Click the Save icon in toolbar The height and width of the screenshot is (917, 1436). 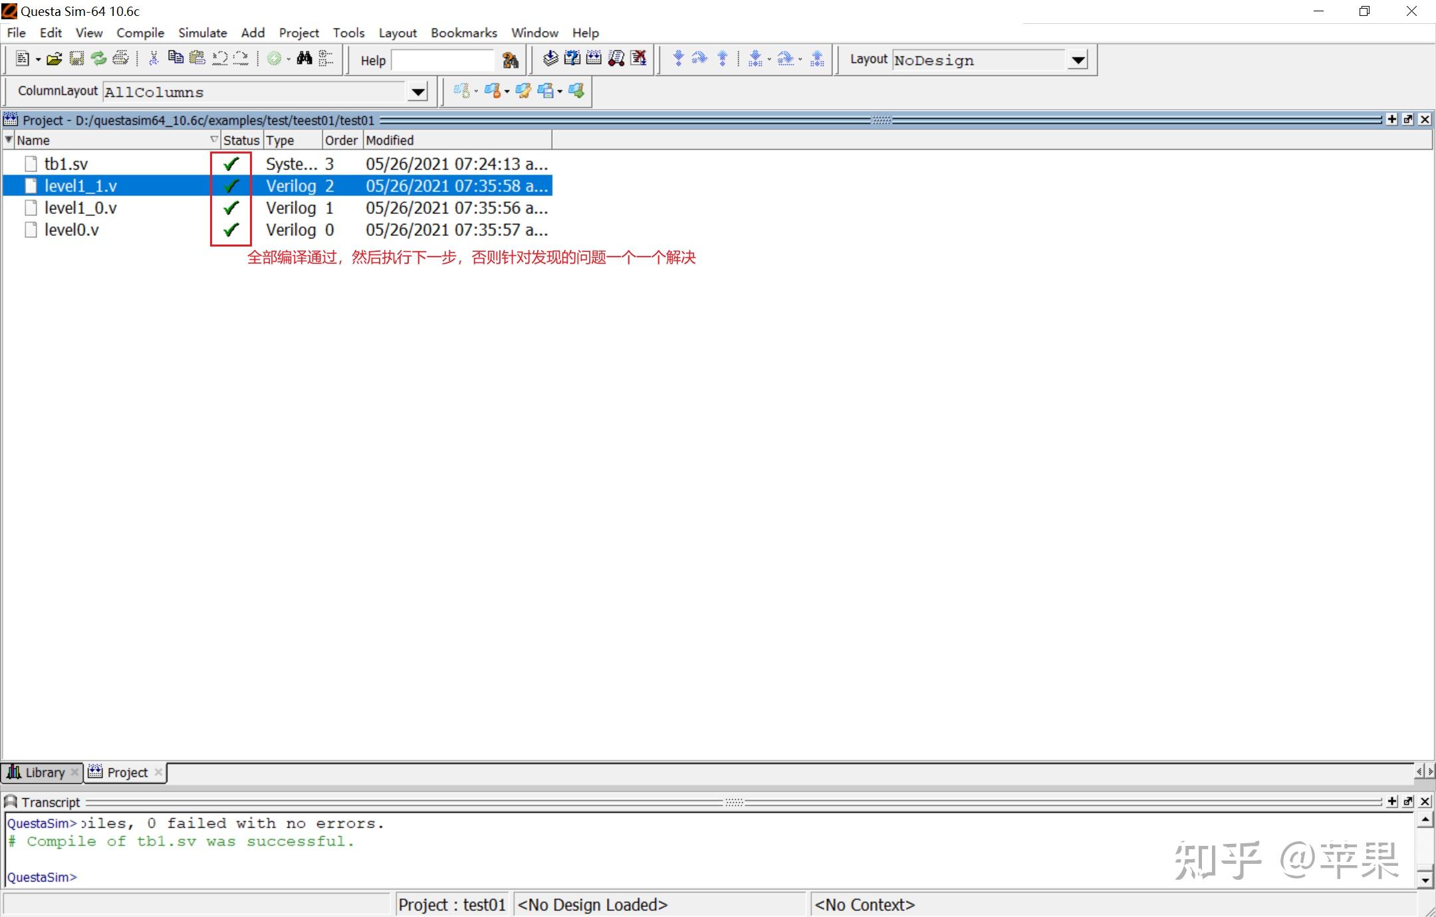(76, 59)
